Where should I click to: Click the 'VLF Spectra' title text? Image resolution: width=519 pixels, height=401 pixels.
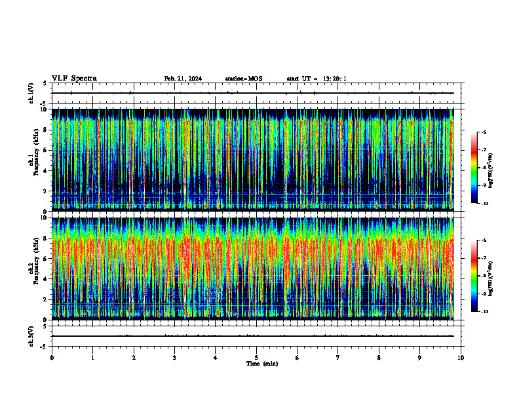75,79
